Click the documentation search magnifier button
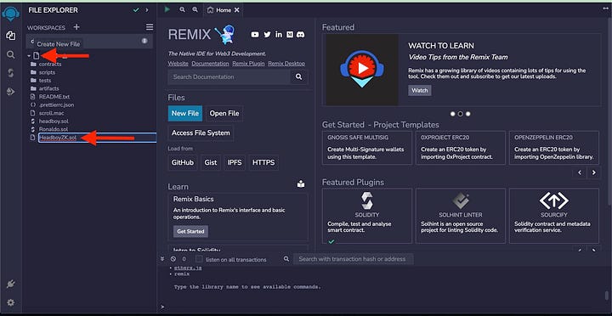 (x=299, y=76)
